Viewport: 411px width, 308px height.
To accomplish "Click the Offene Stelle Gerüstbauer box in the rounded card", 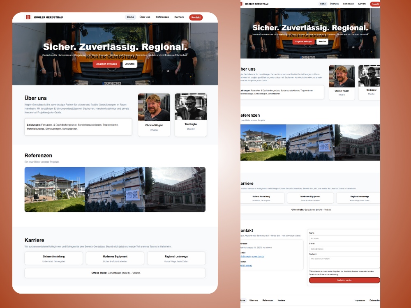I will (x=115, y=273).
